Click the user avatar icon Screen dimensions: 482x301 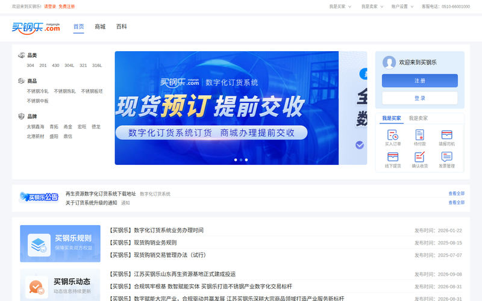tap(389, 63)
